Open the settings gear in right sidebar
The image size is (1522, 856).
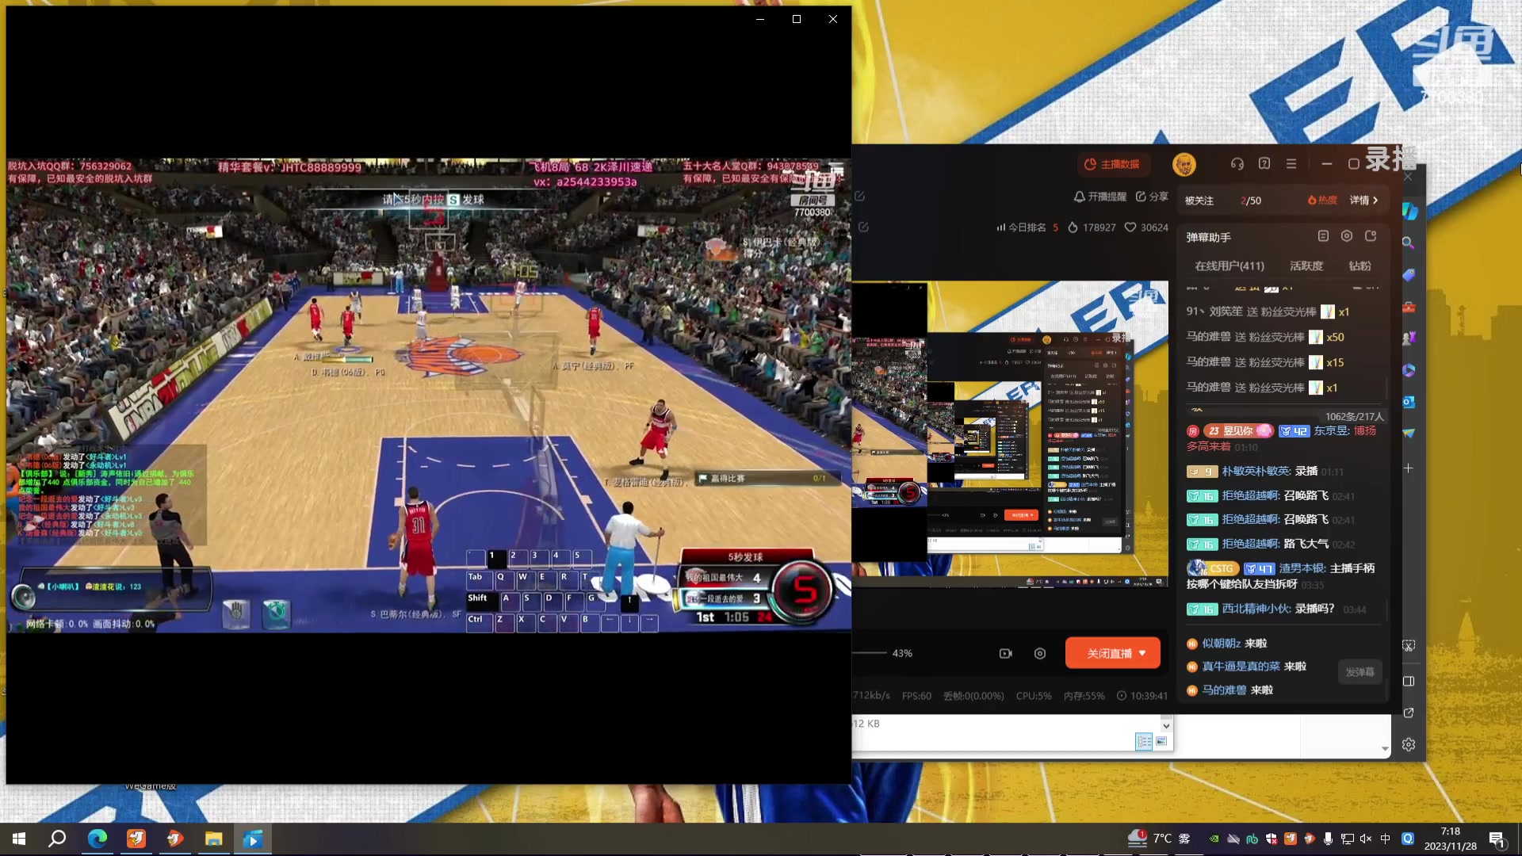tap(1409, 745)
